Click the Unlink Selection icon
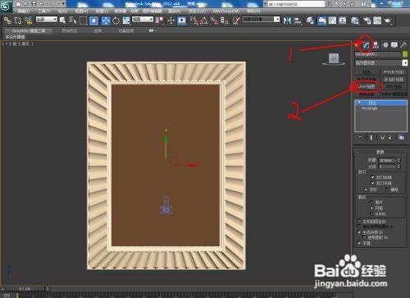Image resolution: width=410 pixels, height=298 pixels. 18,21
